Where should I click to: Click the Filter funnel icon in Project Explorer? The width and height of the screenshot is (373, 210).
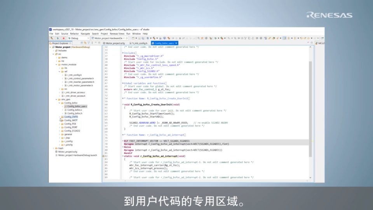coord(89,43)
